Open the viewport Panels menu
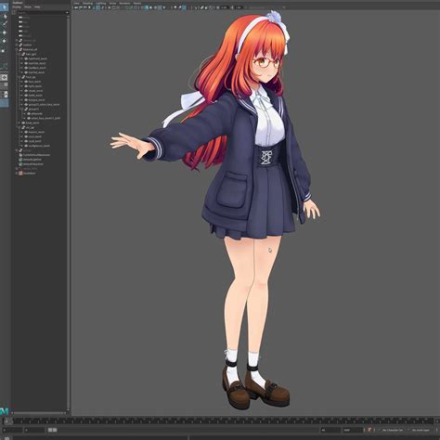This screenshot has height=440, width=440. tap(137, 3)
